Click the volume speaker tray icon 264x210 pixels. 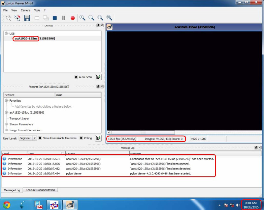[238, 205]
